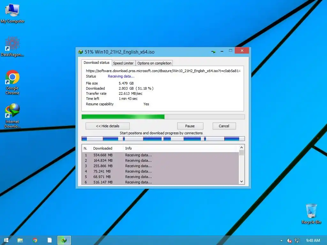Click the N. column header

click(86, 148)
